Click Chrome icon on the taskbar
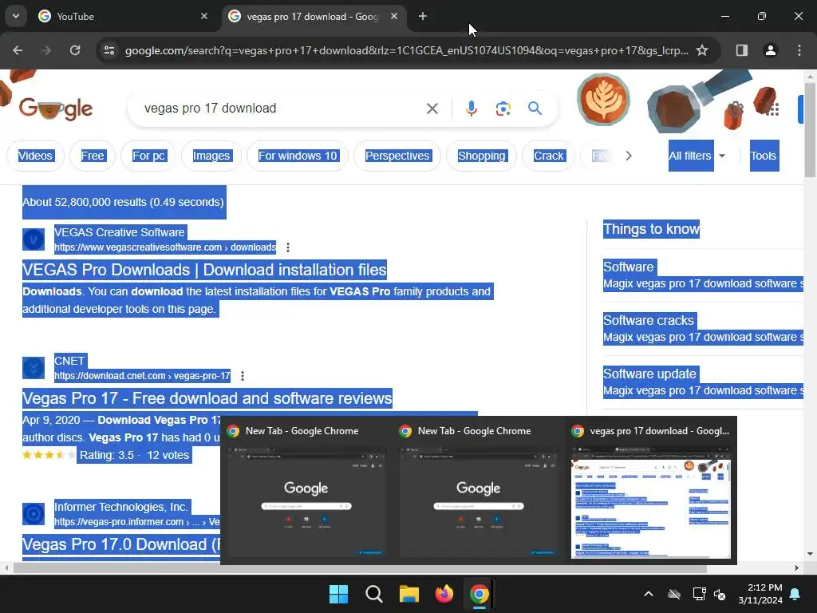The width and height of the screenshot is (817, 613). tap(480, 594)
